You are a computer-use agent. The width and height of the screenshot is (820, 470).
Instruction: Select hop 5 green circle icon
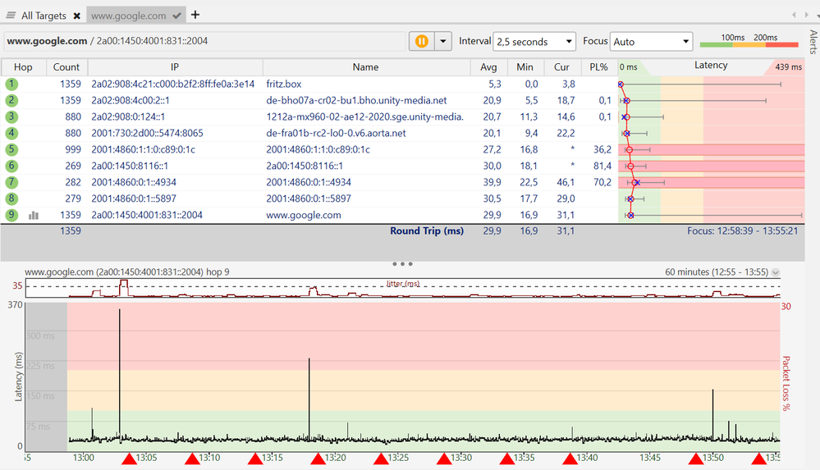(x=11, y=149)
